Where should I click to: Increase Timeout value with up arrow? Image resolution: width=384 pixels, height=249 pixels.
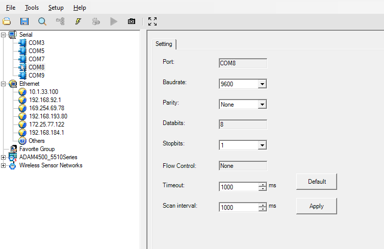[x=263, y=185]
